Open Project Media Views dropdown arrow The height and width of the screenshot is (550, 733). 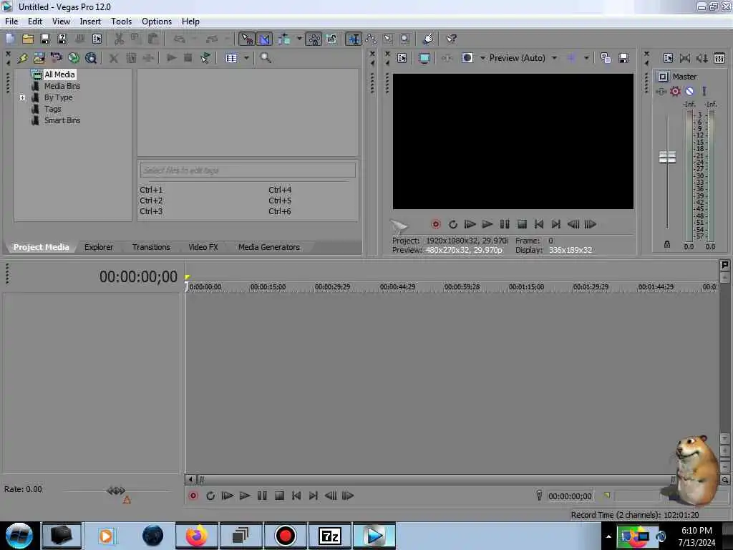(246, 58)
